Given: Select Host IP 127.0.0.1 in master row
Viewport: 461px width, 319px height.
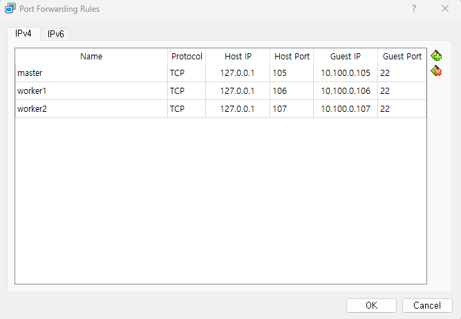Looking at the screenshot, I should click(x=238, y=73).
